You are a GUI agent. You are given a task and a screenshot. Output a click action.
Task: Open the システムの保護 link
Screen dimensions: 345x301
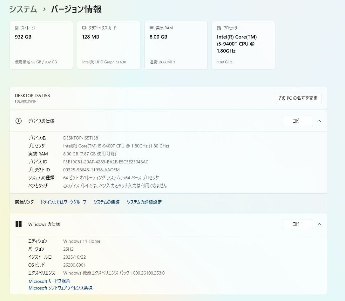coord(106,202)
